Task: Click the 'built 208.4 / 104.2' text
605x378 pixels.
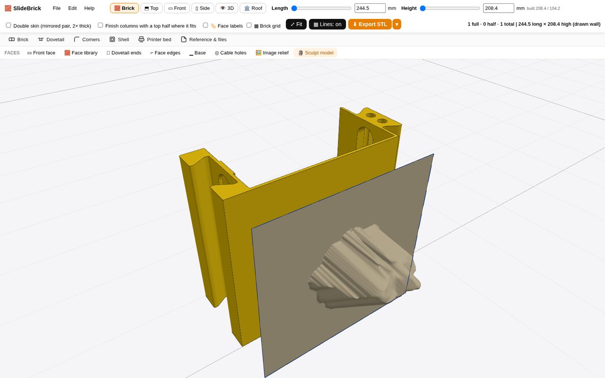Action: point(544,9)
